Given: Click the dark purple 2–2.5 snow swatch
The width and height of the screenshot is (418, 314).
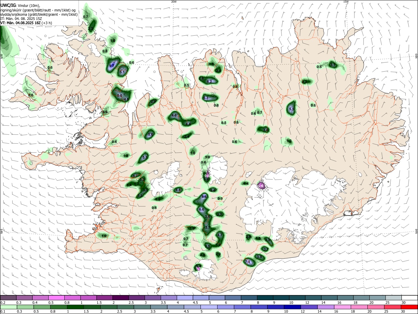Looking at the screenshot, I should [x=121, y=298].
